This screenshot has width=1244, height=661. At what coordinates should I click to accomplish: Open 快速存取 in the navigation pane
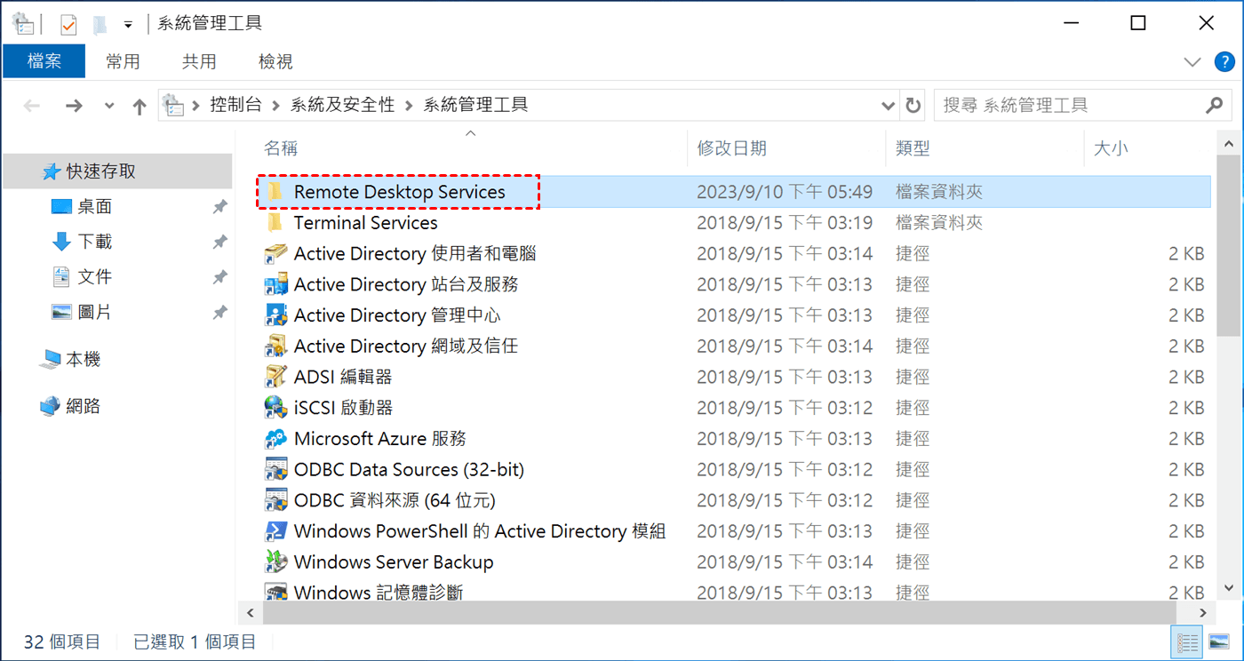118,171
